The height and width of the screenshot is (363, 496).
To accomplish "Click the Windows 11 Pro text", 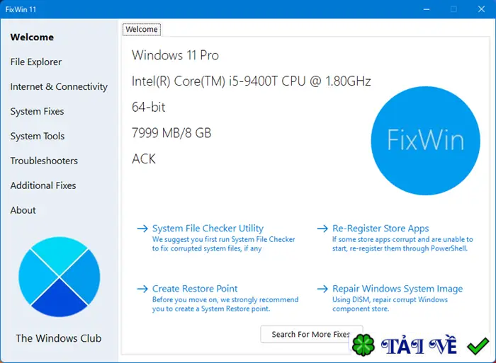I will (175, 55).
